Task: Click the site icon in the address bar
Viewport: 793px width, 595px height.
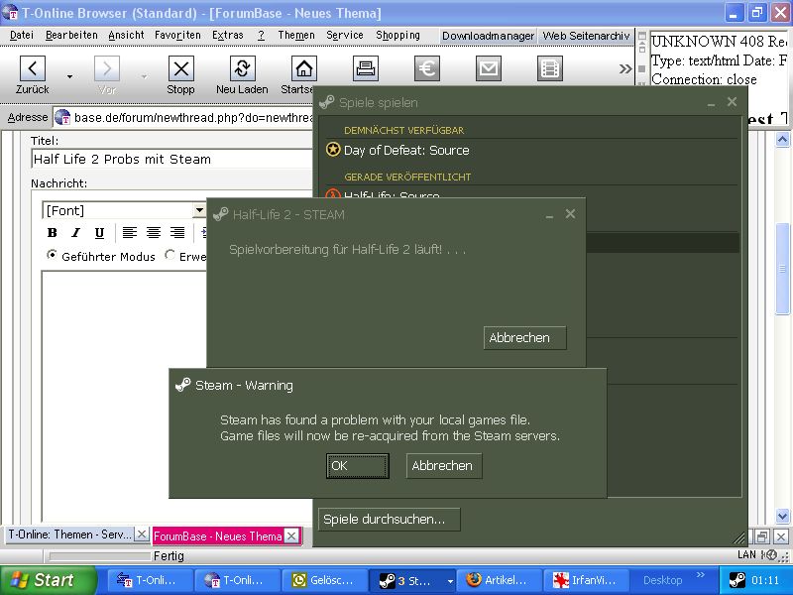Action: 62,117
